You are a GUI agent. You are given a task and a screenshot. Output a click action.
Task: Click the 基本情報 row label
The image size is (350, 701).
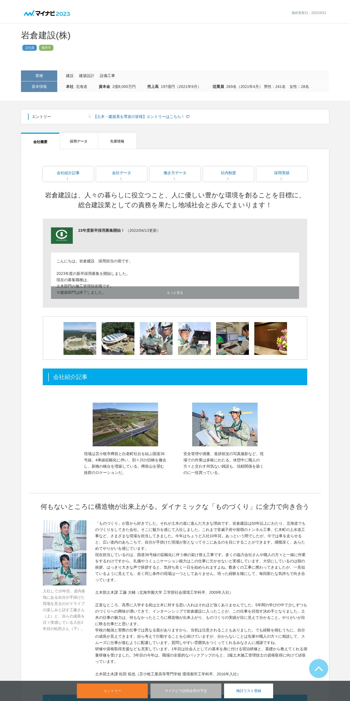click(39, 87)
